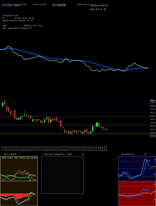Click the large green candlestick in late November
The height and width of the screenshot is (206, 156).
tap(97, 125)
